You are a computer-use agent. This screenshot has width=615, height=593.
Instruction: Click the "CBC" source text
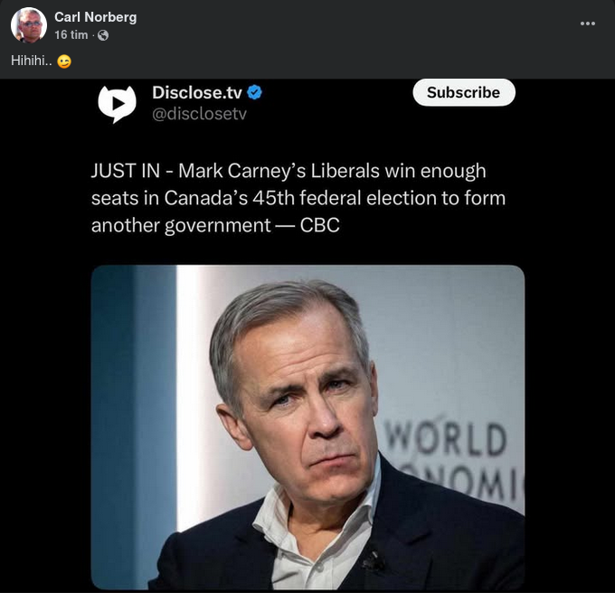click(320, 225)
